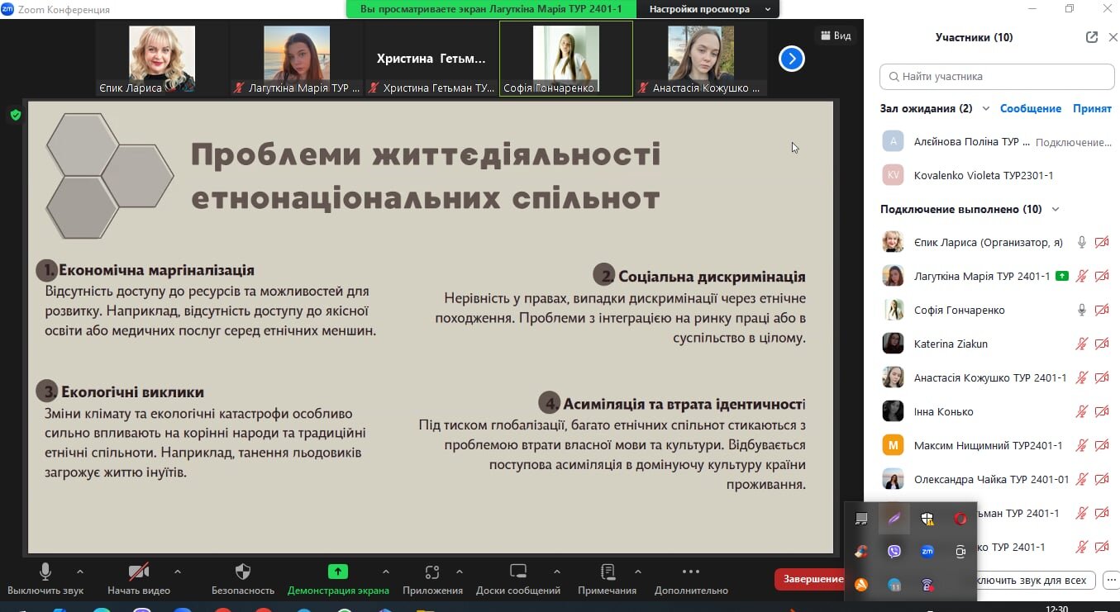Image resolution: width=1120 pixels, height=612 pixels.
Task: Pop out the Участники panel
Action: [x=1092, y=37]
